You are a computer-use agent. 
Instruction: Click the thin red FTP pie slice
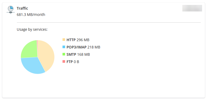37,42
